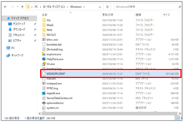
Task: Click the pin icon beside ピクチャ
Action: click(x=35, y=41)
